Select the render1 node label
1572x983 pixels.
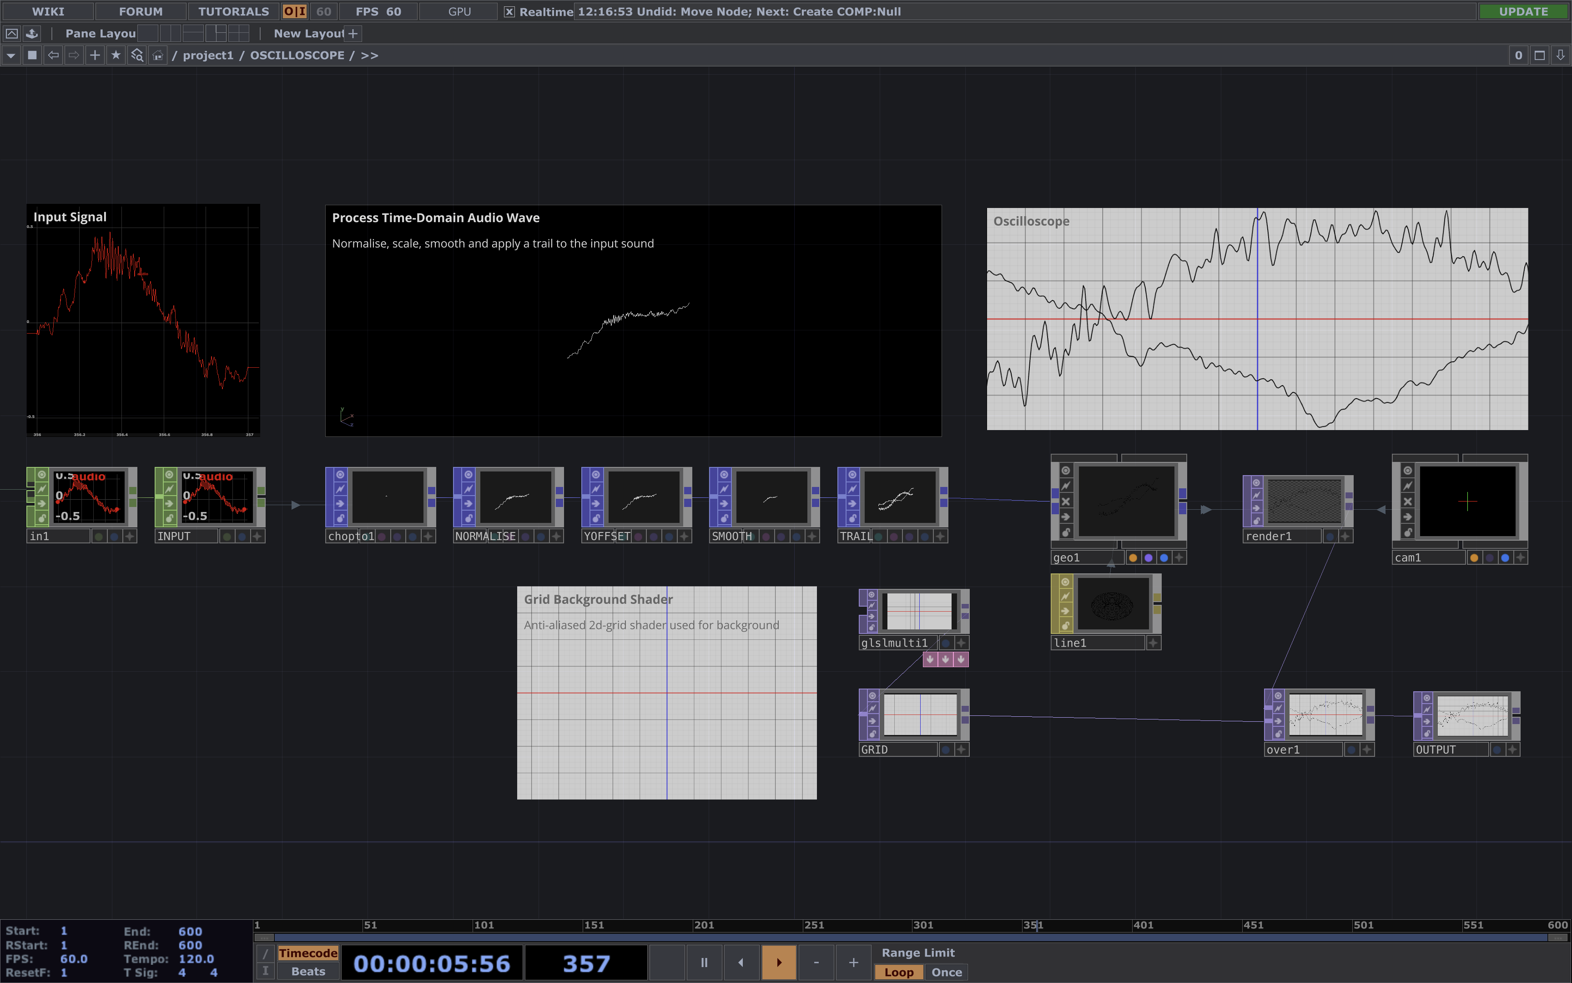tap(1281, 537)
